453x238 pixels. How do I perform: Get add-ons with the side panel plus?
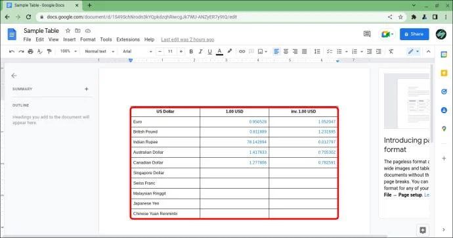(444, 158)
